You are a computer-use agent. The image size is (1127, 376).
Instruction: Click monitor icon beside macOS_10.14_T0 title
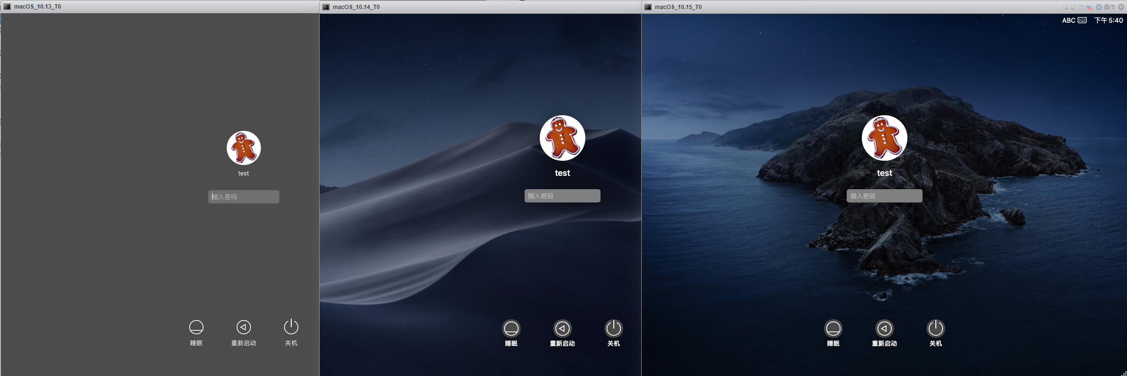coord(326,7)
